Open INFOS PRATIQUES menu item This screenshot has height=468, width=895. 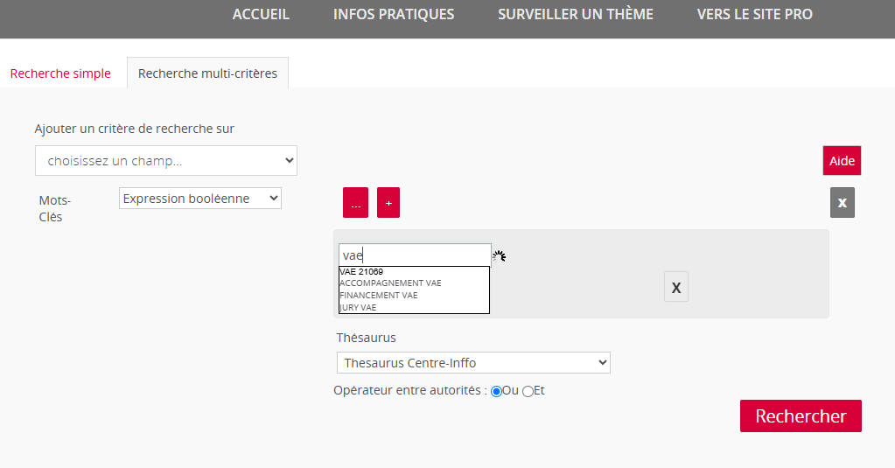click(394, 14)
